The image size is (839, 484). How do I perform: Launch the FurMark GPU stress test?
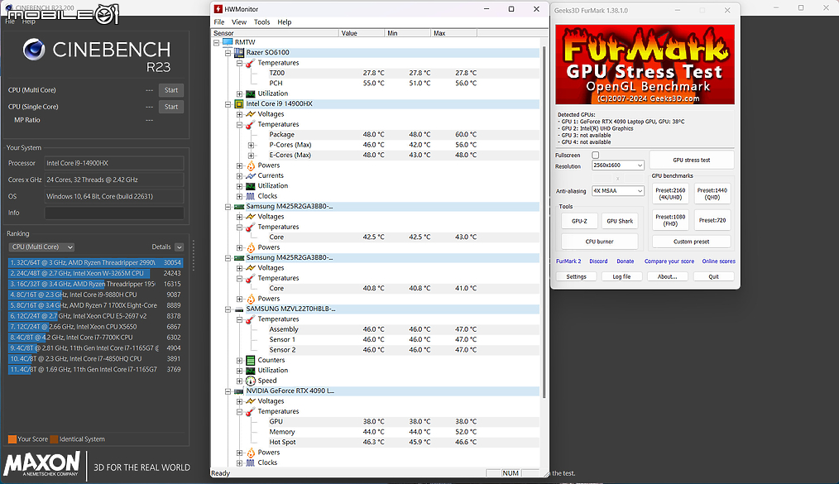692,160
